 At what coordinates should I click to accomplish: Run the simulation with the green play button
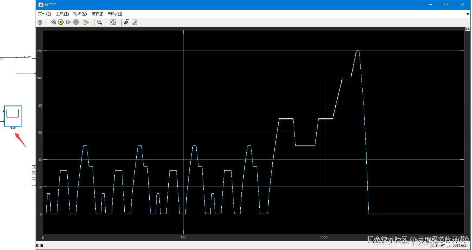point(61,22)
